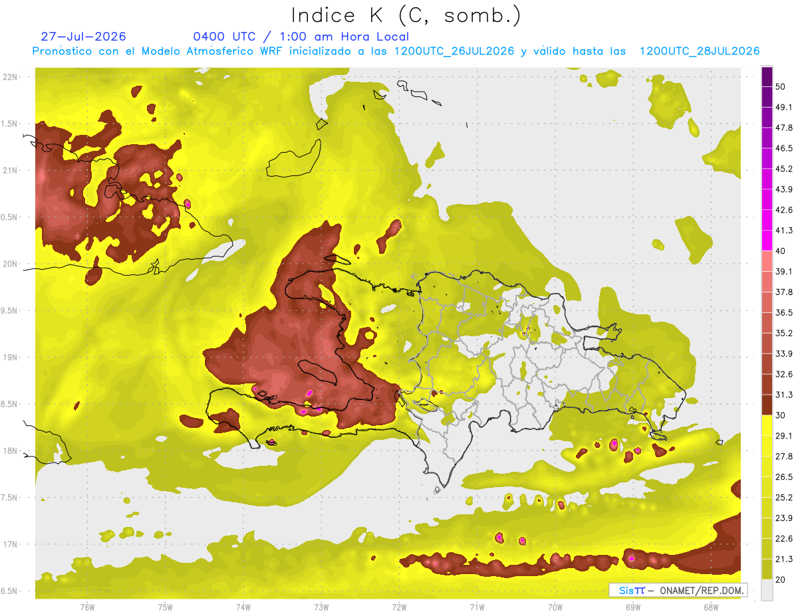Click legend value '50'
The width and height of the screenshot is (798, 616).
[x=781, y=86]
